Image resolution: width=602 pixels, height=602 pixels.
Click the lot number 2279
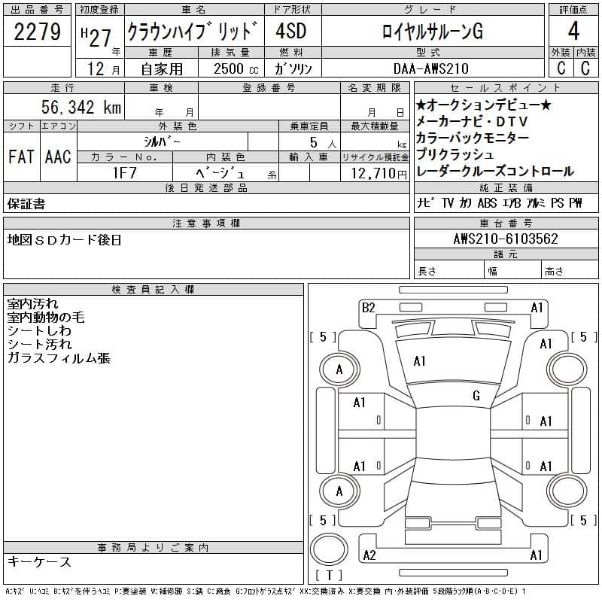38,33
